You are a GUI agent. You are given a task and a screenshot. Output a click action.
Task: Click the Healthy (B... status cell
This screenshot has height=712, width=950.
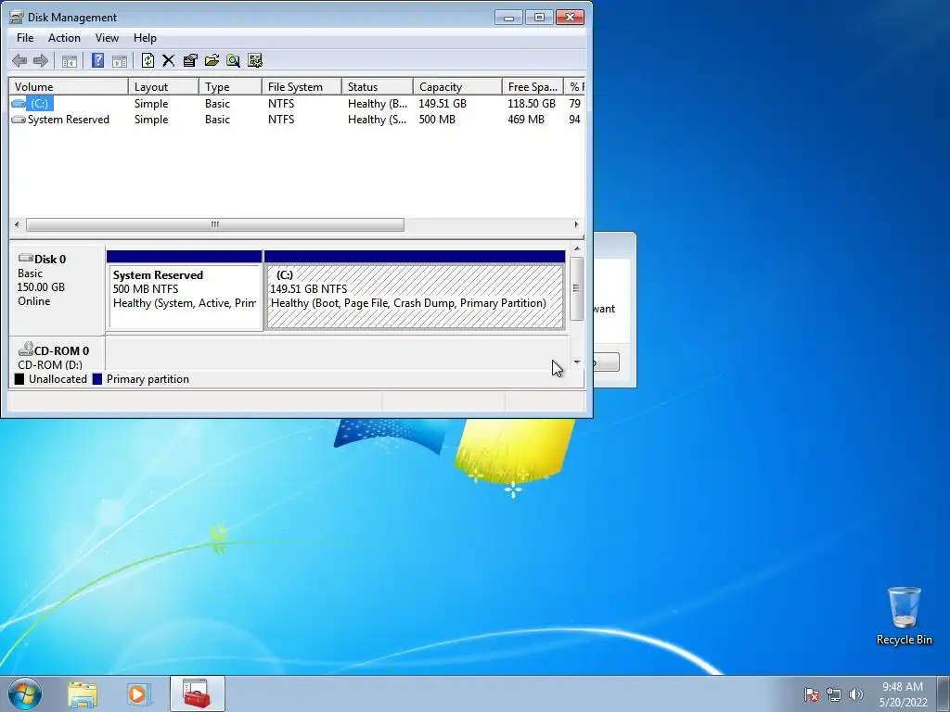(x=378, y=104)
